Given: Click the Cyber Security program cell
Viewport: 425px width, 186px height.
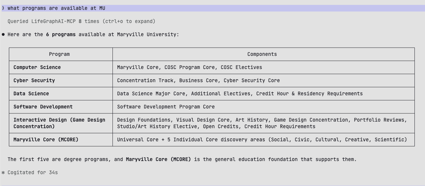Looking at the screenshot, I should 34,81.
